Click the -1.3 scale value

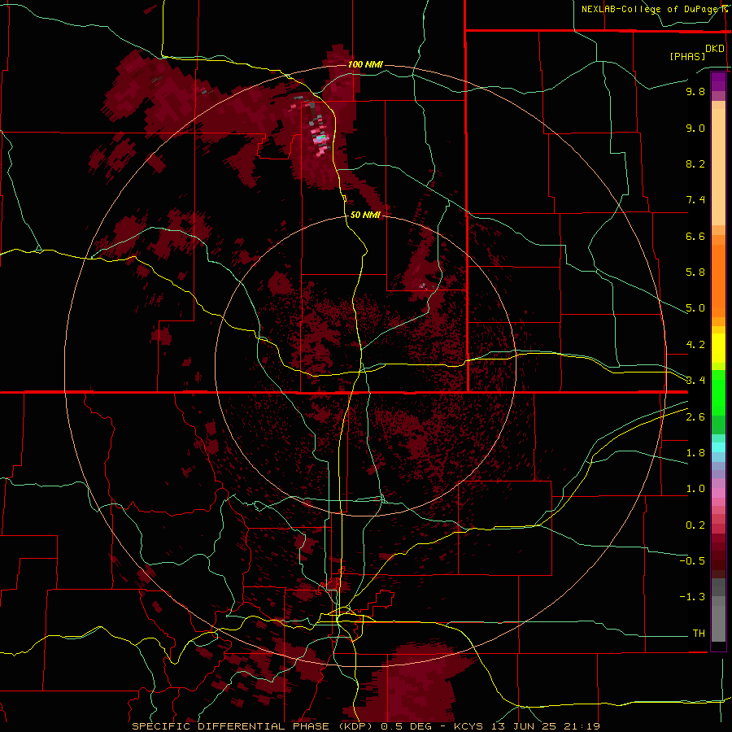click(692, 597)
